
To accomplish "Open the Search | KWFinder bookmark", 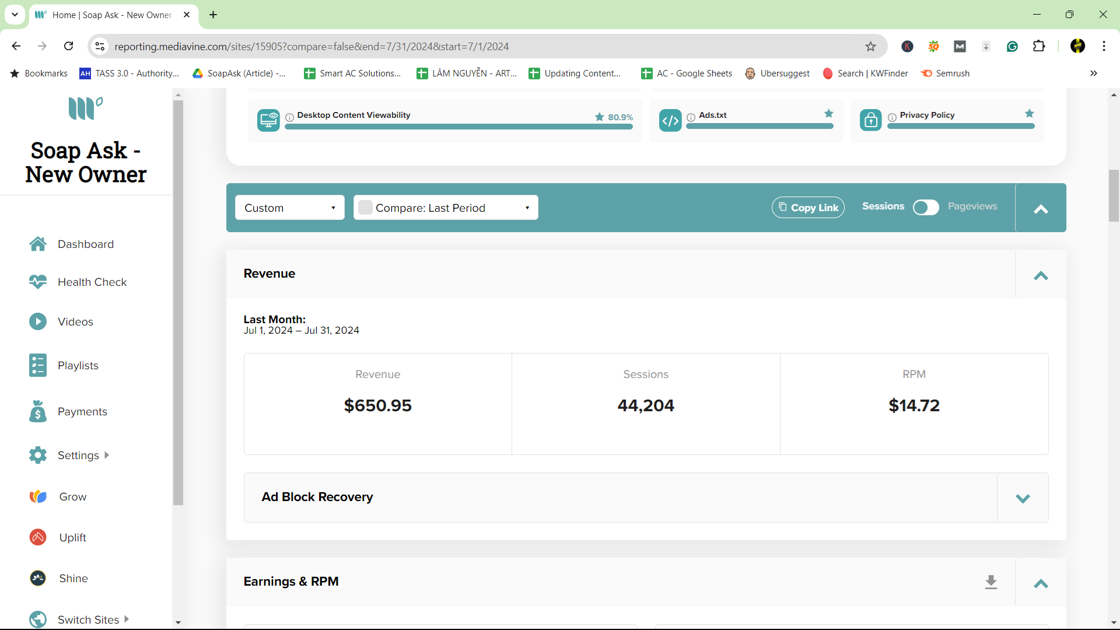I will click(865, 73).
